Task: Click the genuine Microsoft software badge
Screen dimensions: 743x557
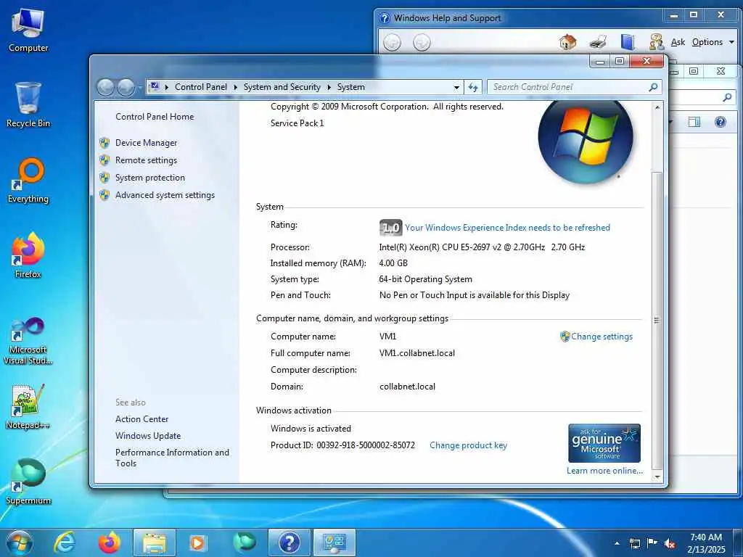Action: coord(604,443)
